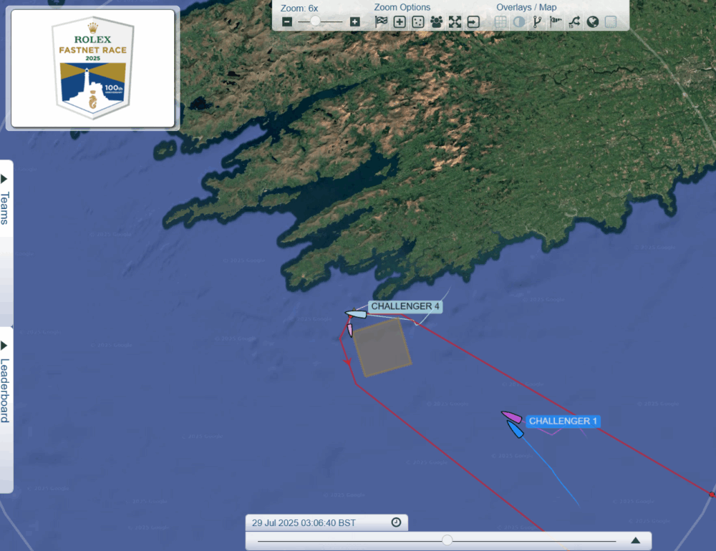Click the zoom in plus button
The width and height of the screenshot is (716, 551).
pyautogui.click(x=354, y=21)
